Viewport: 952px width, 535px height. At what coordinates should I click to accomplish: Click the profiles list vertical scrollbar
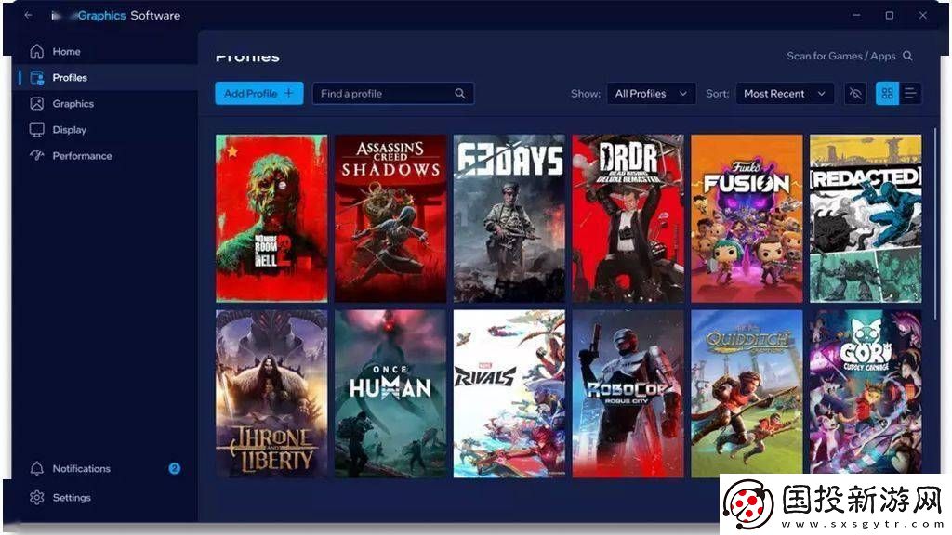[x=935, y=225]
